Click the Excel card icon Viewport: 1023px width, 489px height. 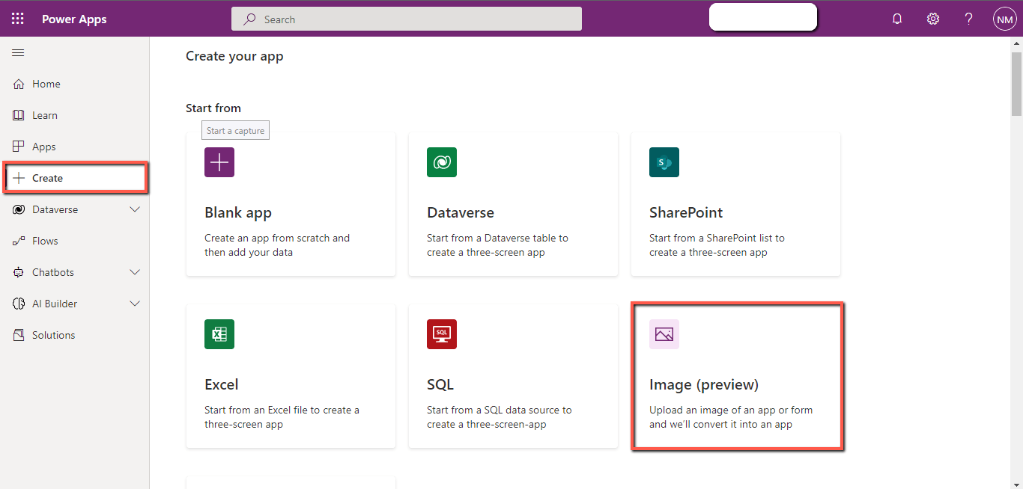219,334
